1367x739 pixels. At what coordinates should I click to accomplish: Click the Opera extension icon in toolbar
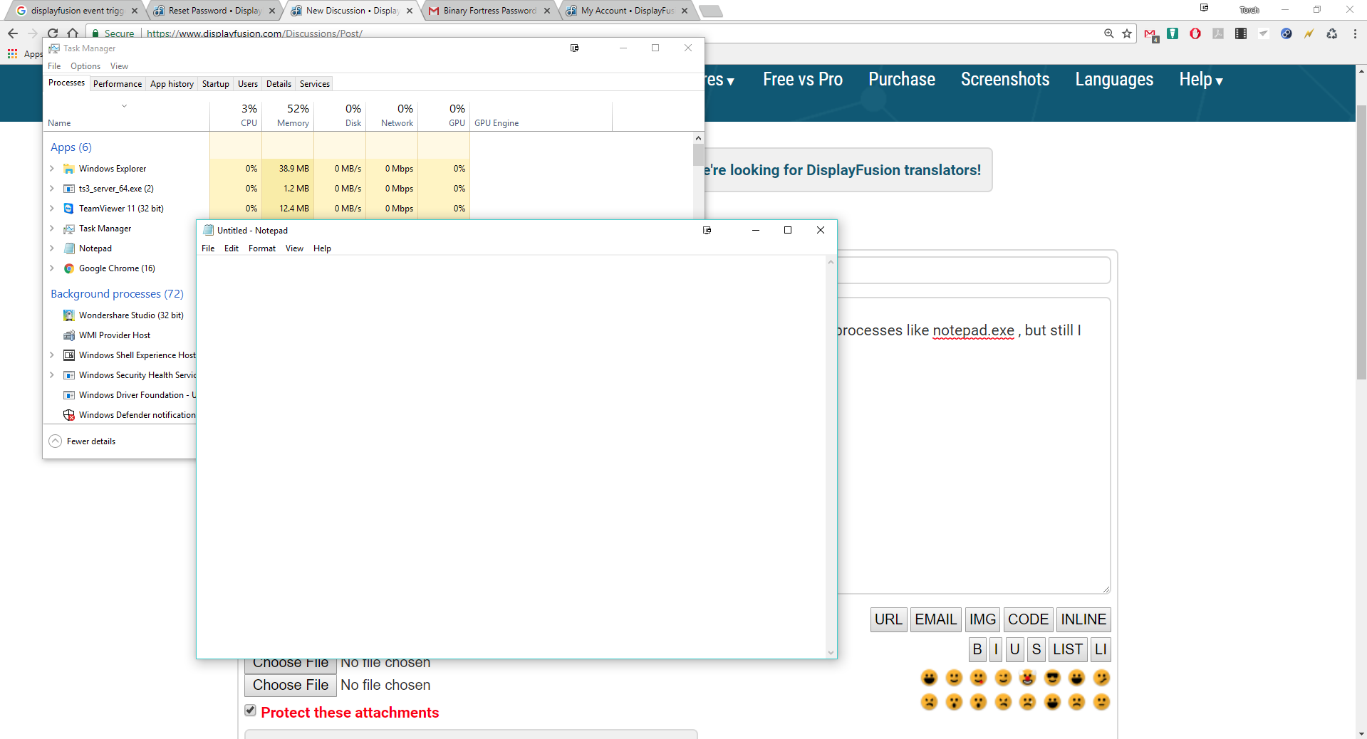coord(1195,33)
